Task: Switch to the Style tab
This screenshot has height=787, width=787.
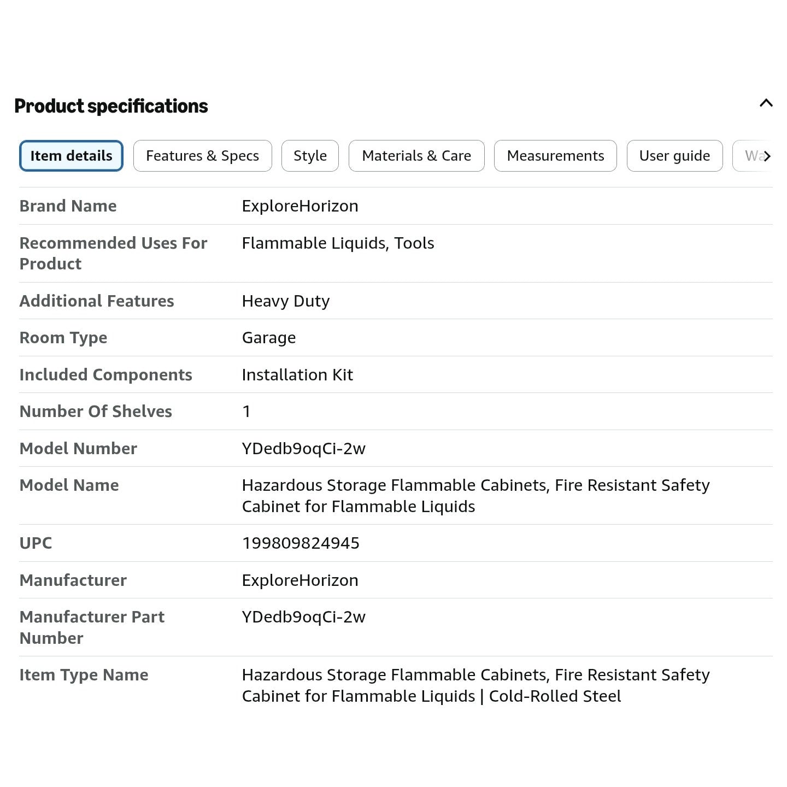Action: pos(310,156)
